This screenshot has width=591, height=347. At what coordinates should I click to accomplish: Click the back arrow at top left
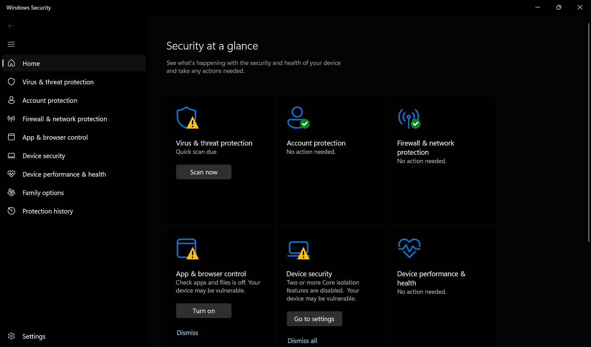[11, 26]
